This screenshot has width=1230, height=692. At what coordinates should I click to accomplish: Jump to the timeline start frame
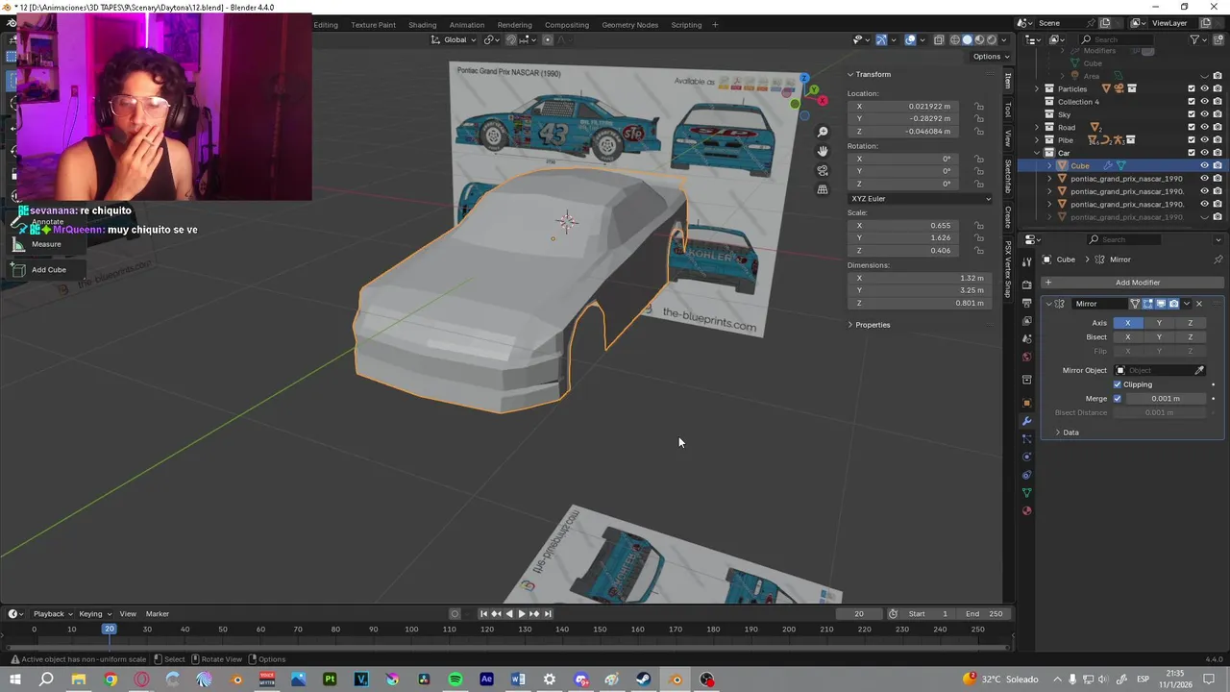coord(483,614)
